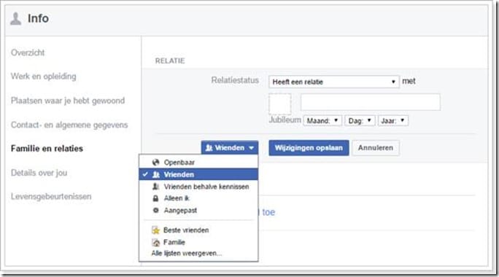Click the RELATIE section heading
The image size is (499, 277).
(170, 61)
